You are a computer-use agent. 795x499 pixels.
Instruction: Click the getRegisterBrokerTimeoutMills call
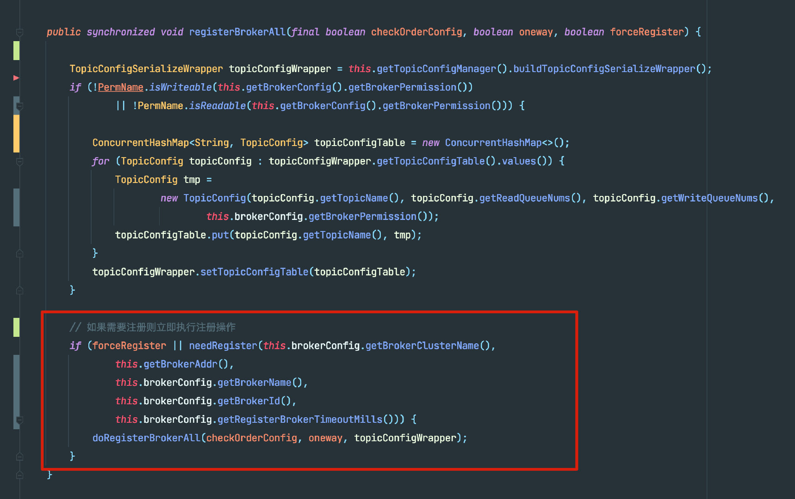[x=300, y=420]
